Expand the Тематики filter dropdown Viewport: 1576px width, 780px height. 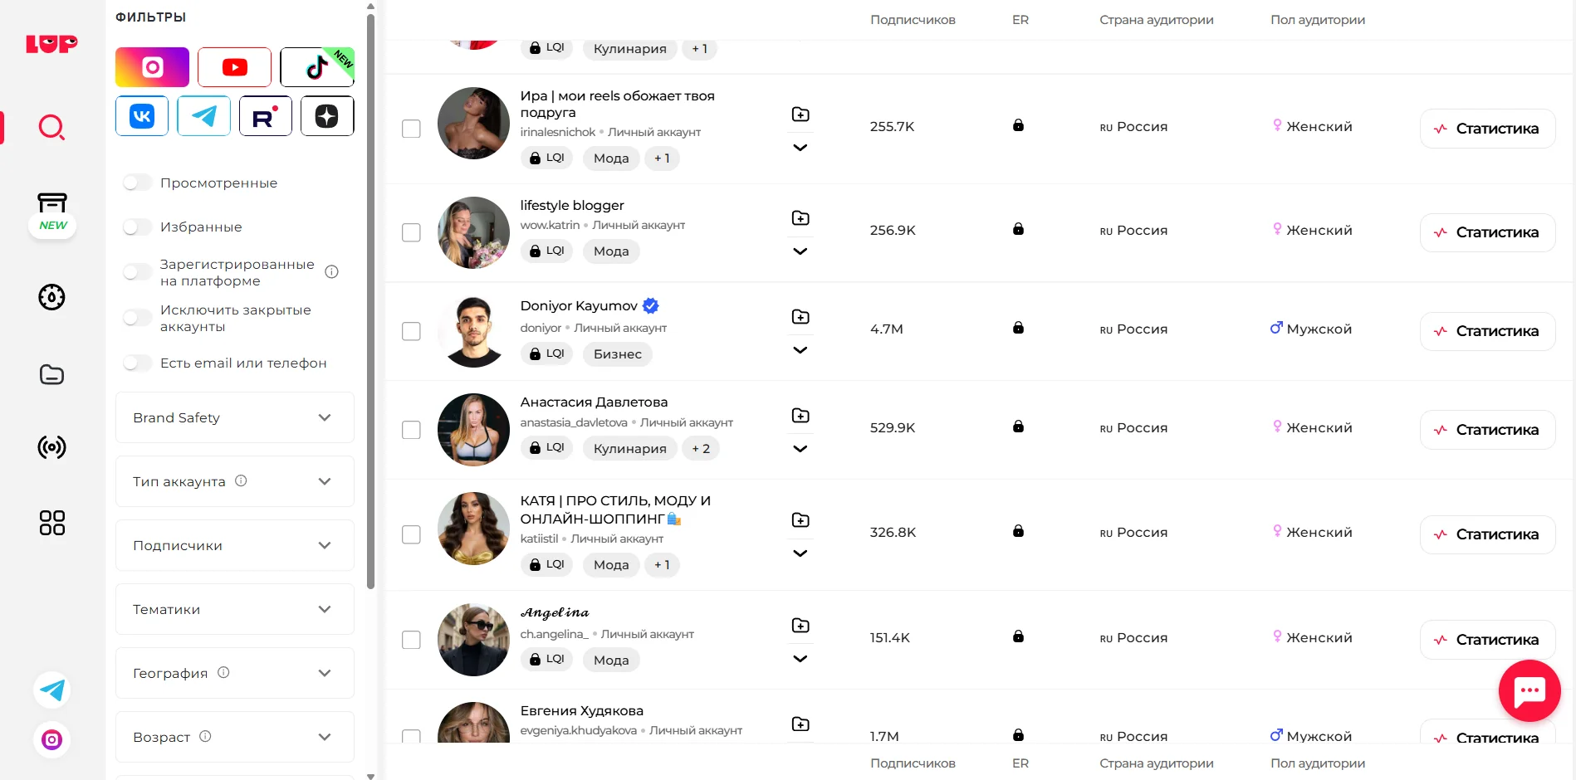[235, 609]
